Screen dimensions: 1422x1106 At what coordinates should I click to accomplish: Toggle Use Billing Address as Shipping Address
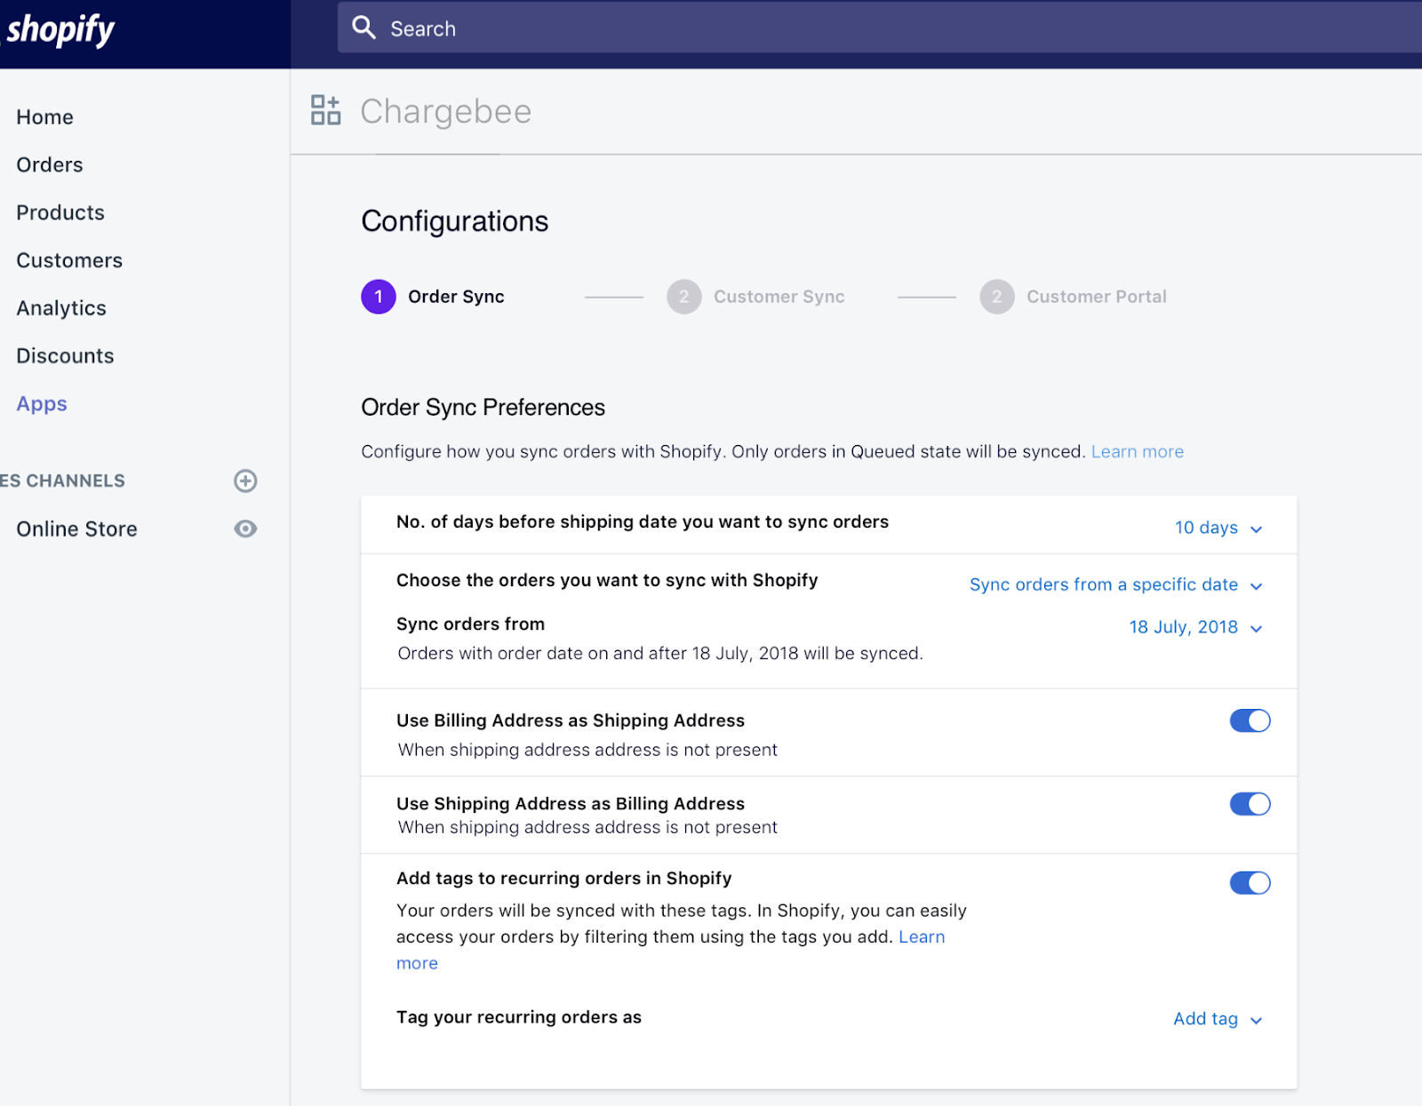[x=1250, y=720]
